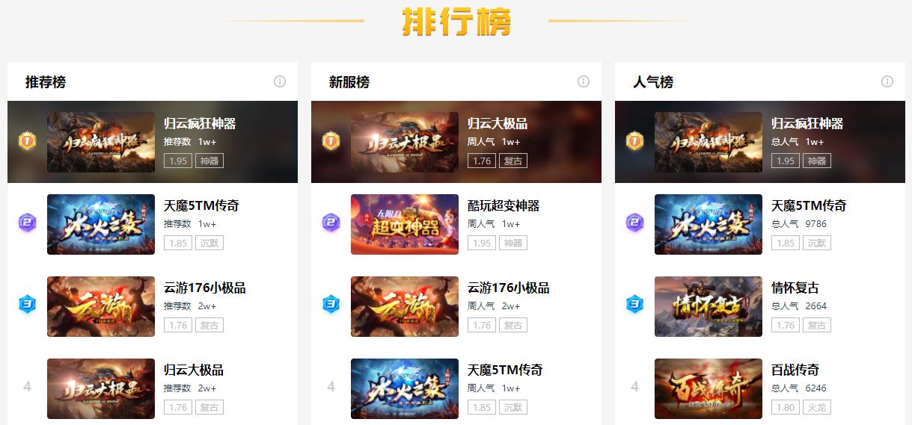This screenshot has width=912, height=425.
Task: Select the 火龙 tag under 百战传奇
Action: (817, 407)
